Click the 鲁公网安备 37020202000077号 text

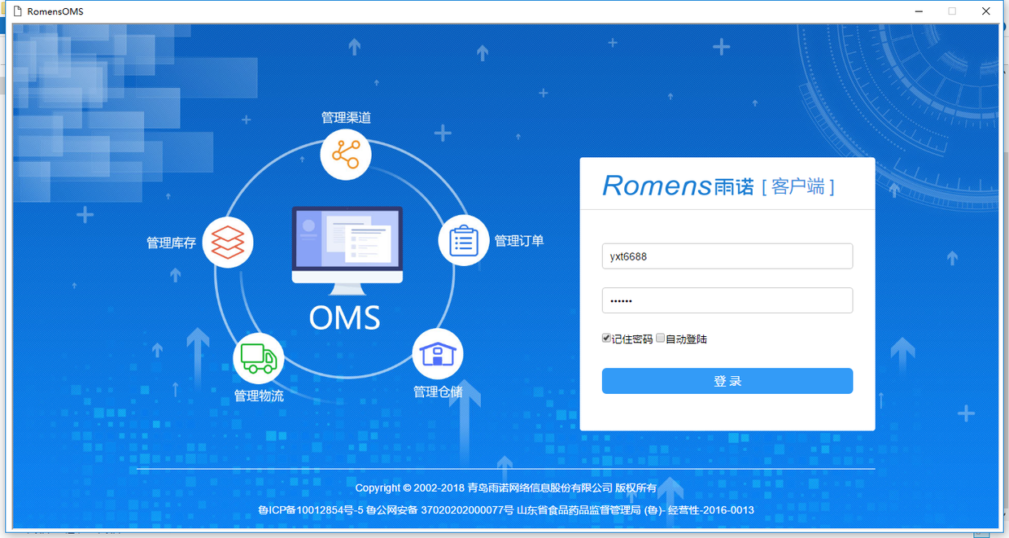(x=440, y=510)
